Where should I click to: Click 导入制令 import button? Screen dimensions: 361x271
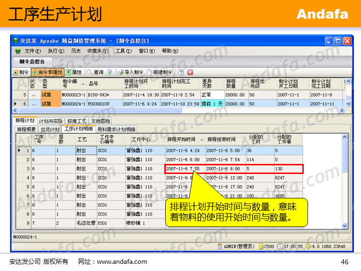pos(131,72)
